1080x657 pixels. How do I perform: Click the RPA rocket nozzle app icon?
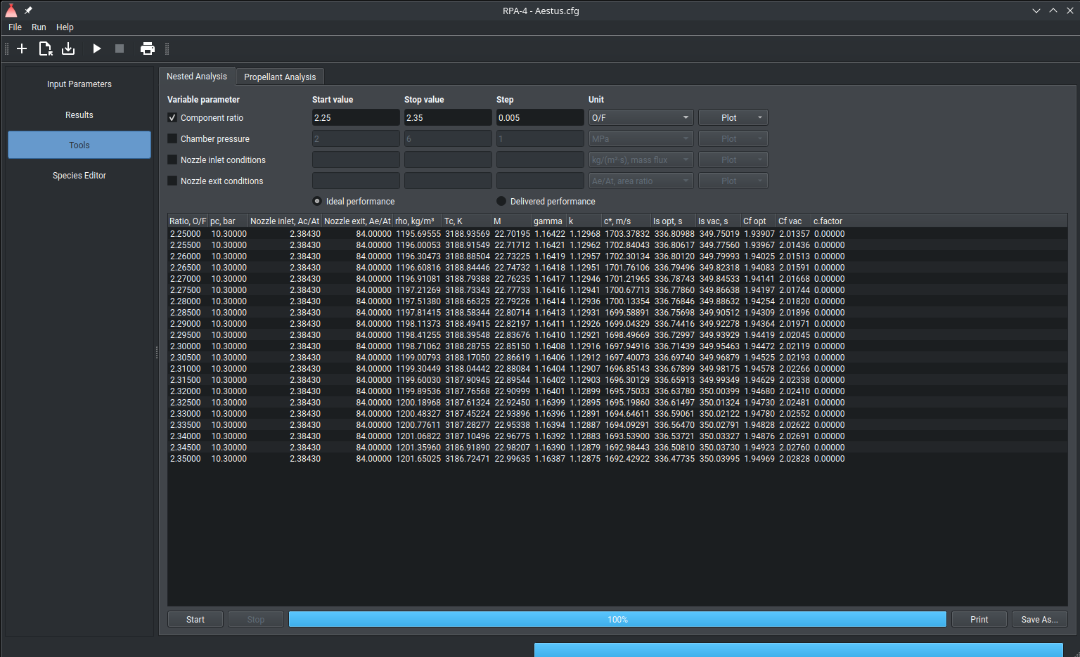(11, 11)
